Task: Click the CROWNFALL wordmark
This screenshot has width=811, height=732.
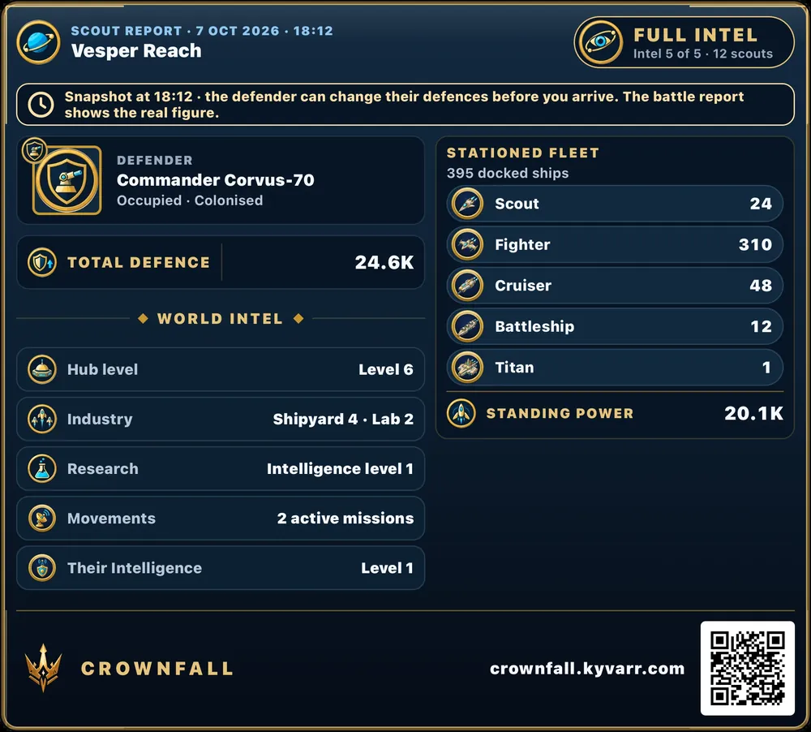Action: (157, 669)
